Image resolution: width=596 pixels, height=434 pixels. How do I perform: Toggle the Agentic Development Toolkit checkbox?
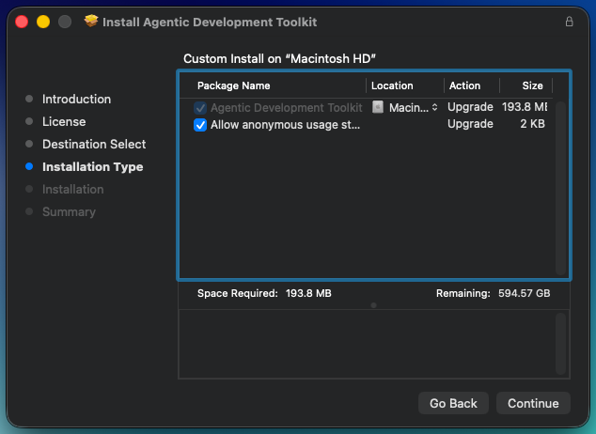pos(200,108)
